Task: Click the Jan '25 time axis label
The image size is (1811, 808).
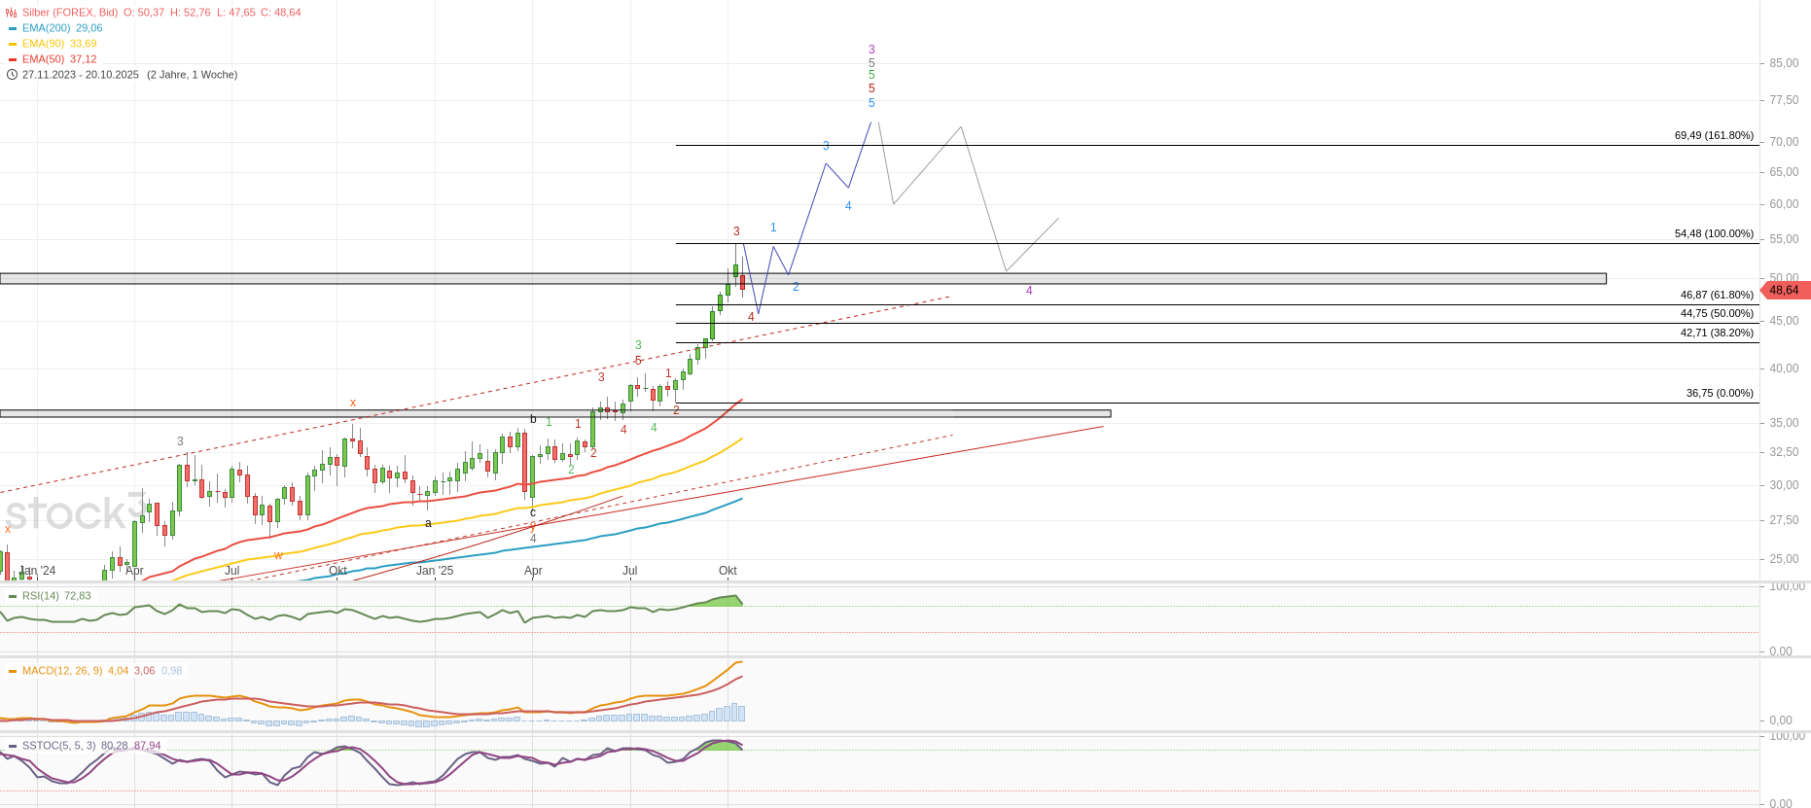Action: pos(435,571)
